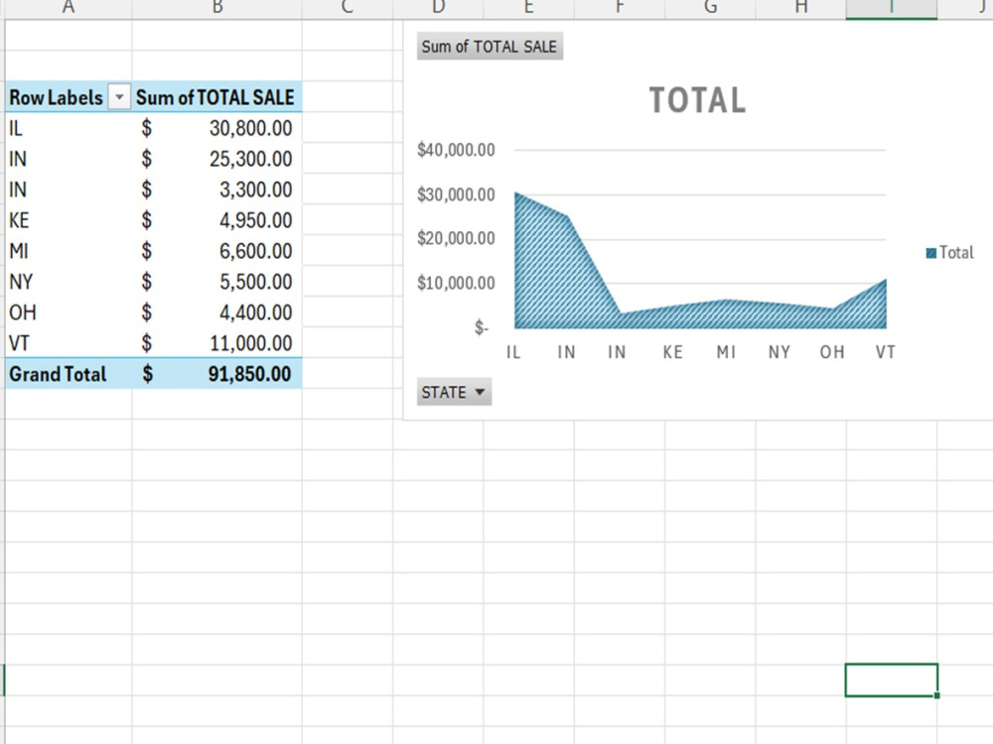Open the STATE field button dropdown
This screenshot has width=993, height=744.
[454, 392]
